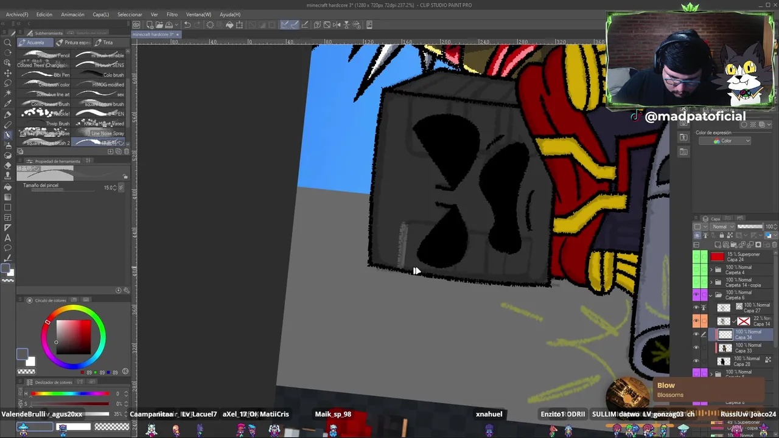
Task: Open a file using the folder icon
Action: pyautogui.click(x=158, y=25)
